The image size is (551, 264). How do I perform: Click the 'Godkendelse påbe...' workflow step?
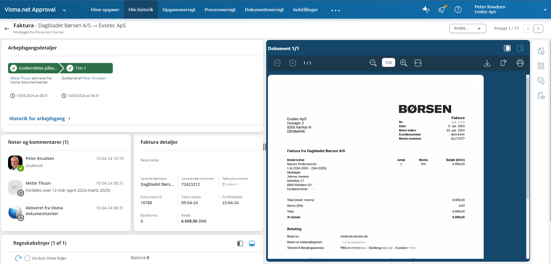(35, 68)
